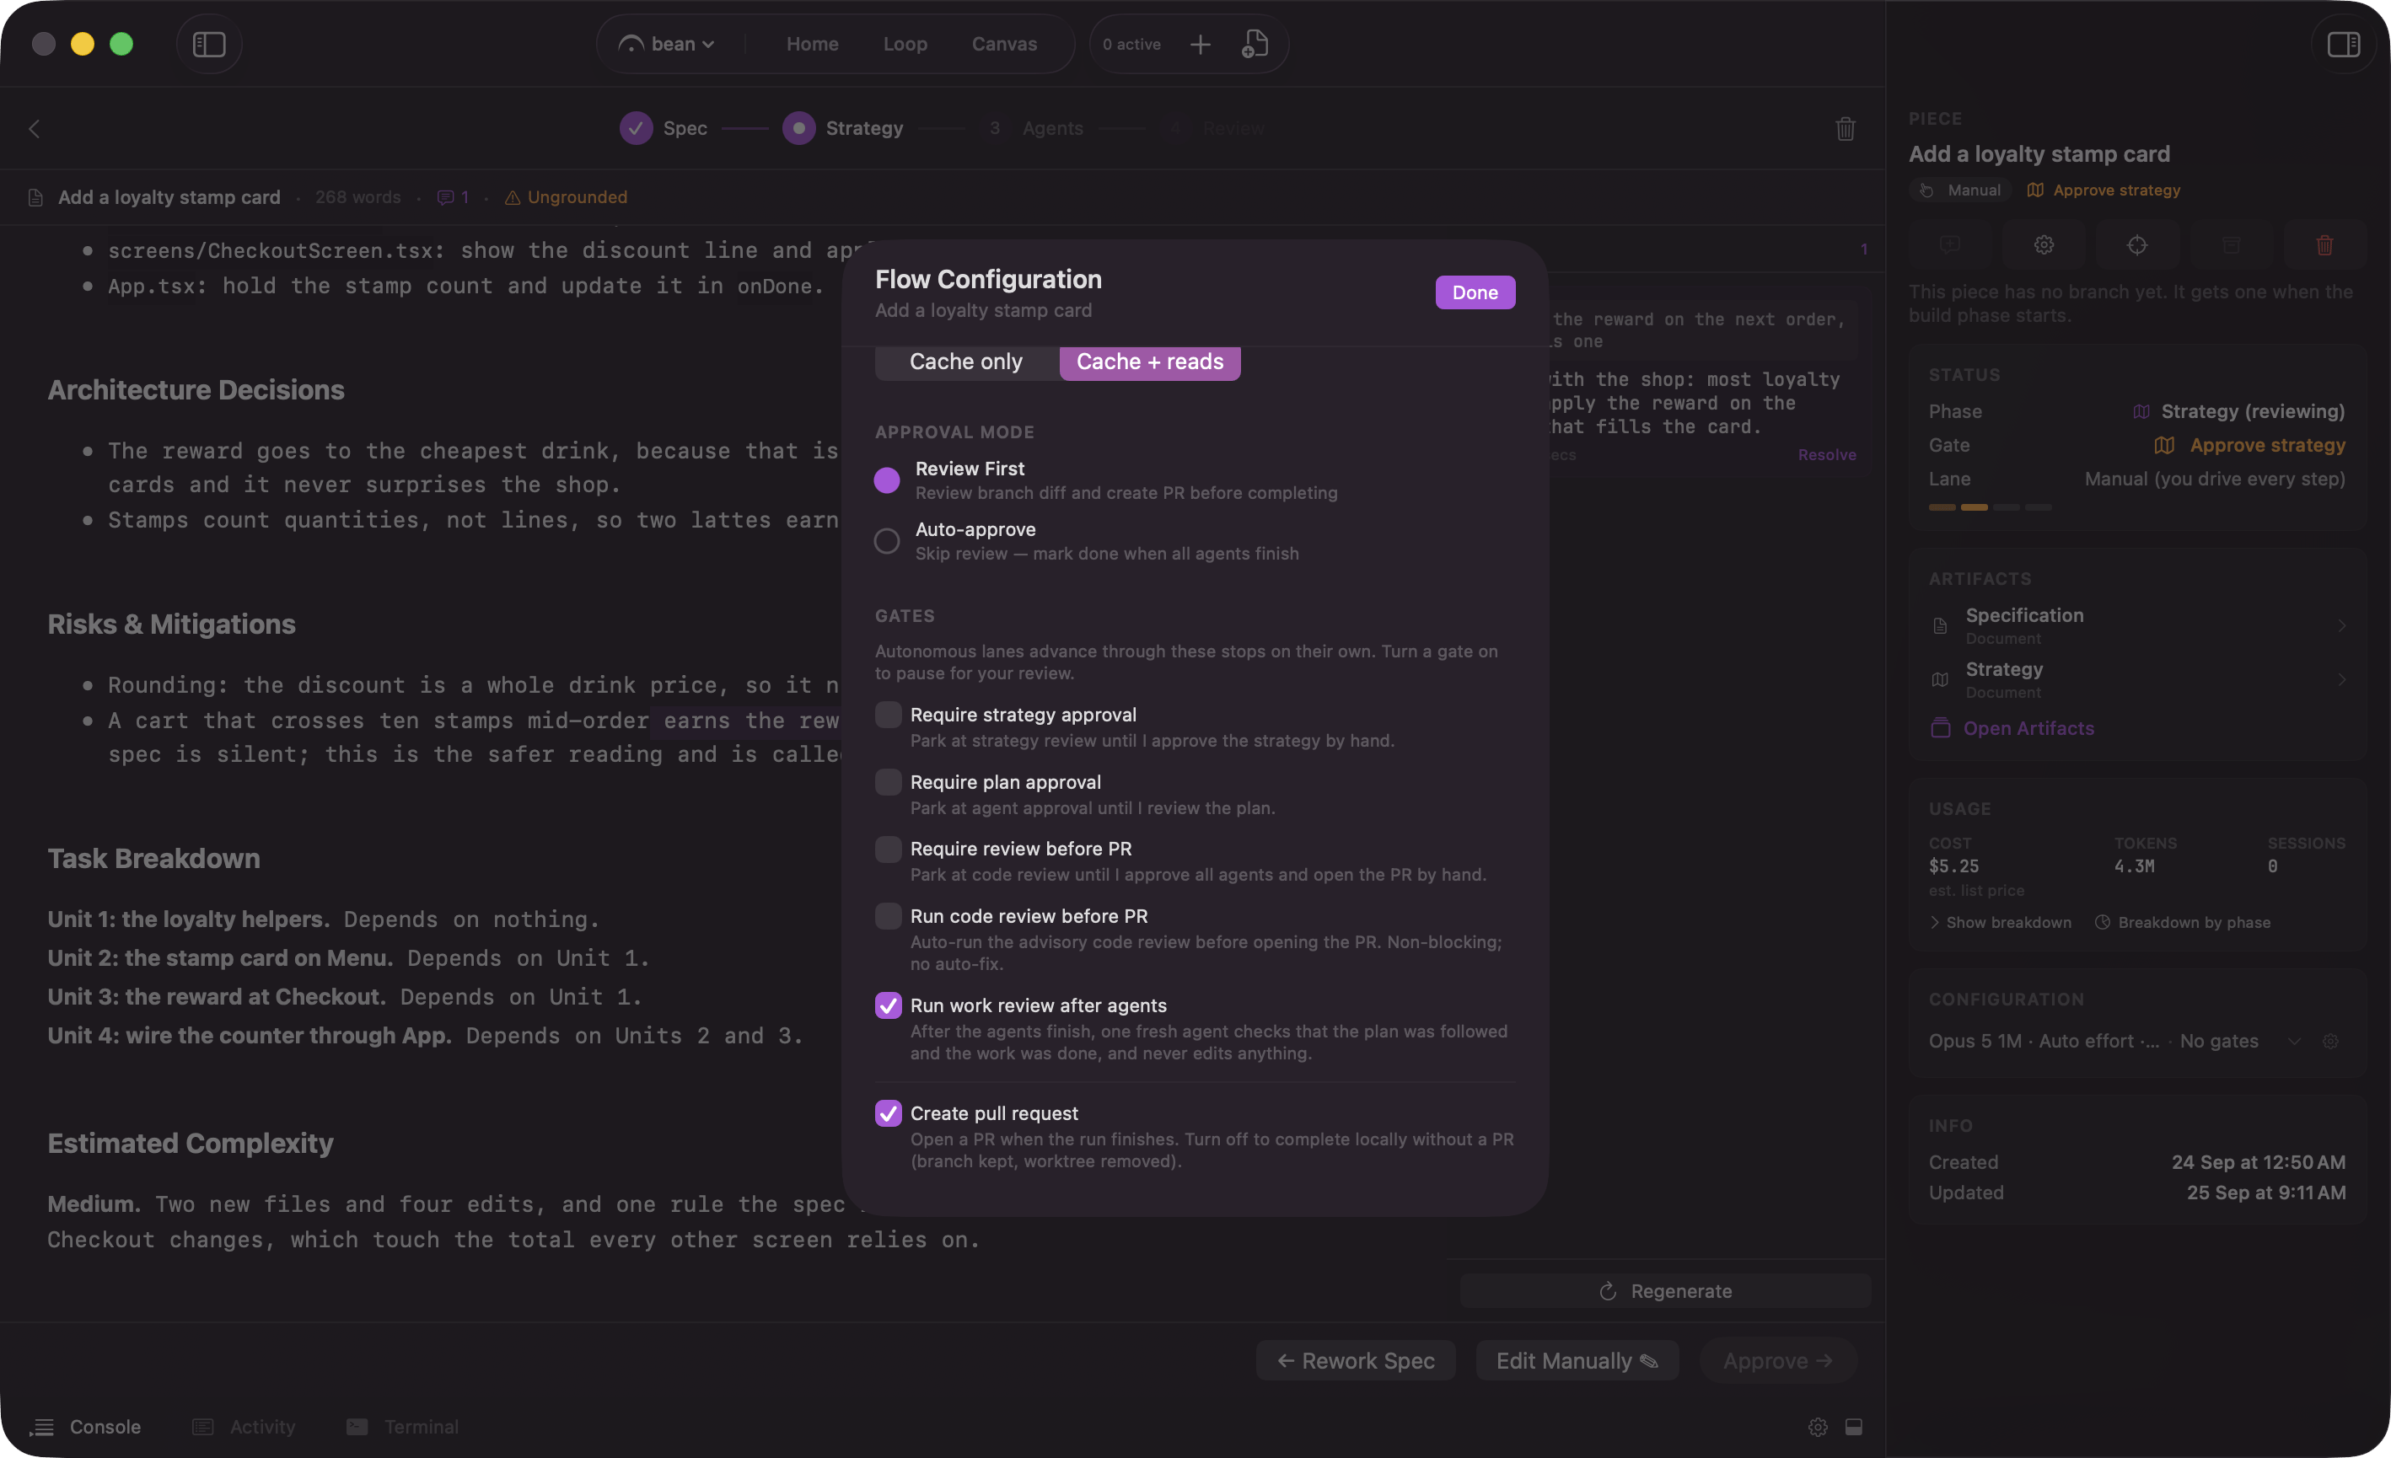Click the Specification document icon in Artifacts
This screenshot has width=2391, height=1458.
click(1939, 627)
